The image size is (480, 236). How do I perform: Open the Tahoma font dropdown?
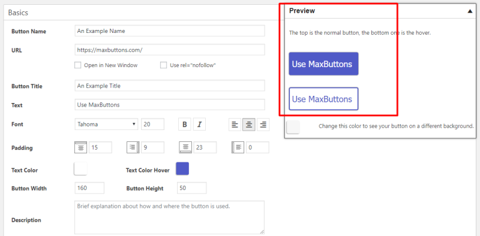point(106,124)
